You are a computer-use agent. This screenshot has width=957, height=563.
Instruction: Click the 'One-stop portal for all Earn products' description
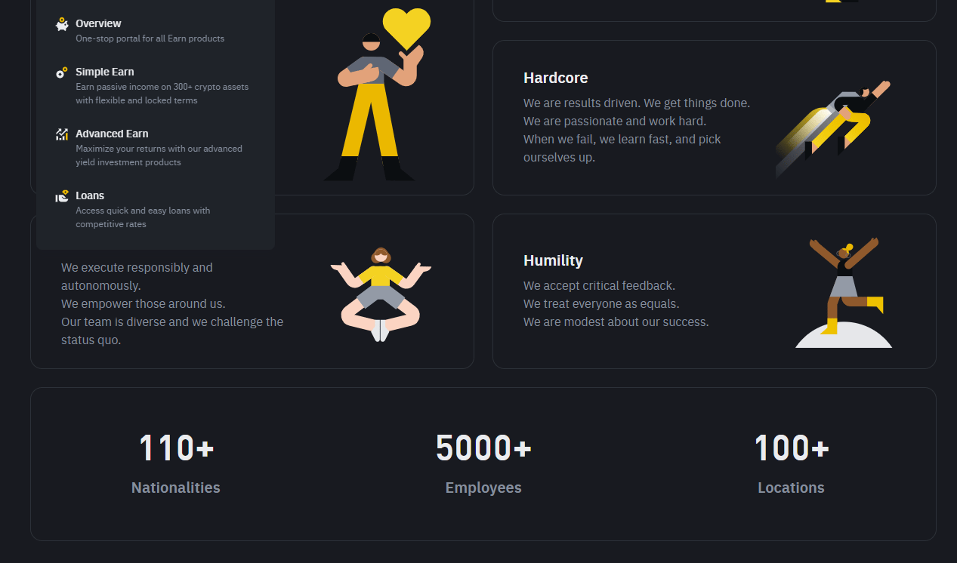tap(150, 38)
